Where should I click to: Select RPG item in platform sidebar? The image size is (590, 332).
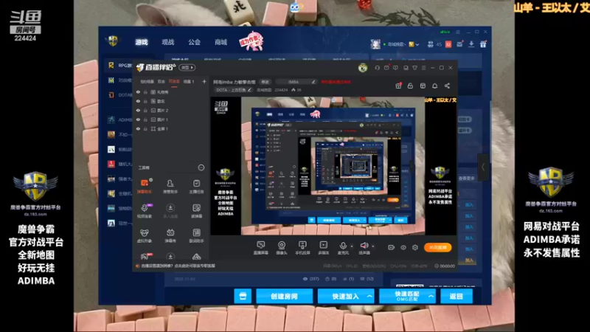point(119,66)
